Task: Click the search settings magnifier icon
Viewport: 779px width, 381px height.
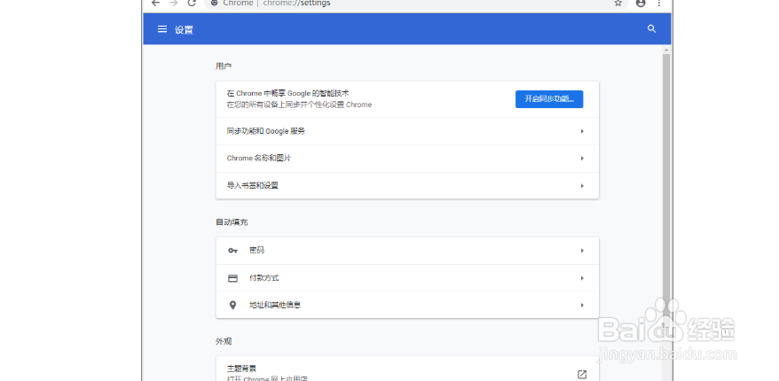Action: pos(652,29)
